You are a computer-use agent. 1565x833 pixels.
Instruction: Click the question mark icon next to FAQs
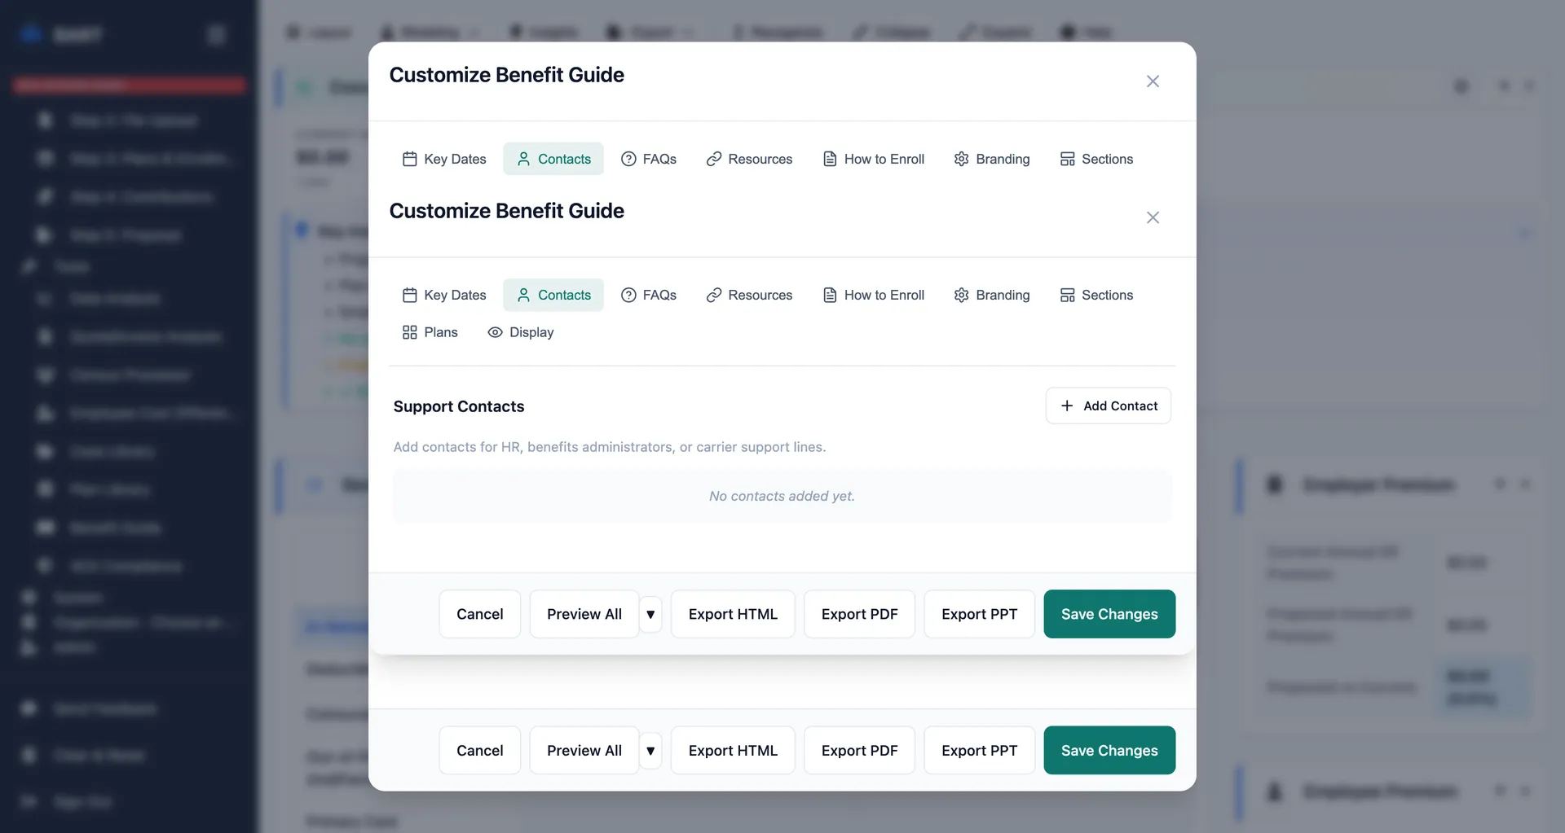[x=628, y=295]
